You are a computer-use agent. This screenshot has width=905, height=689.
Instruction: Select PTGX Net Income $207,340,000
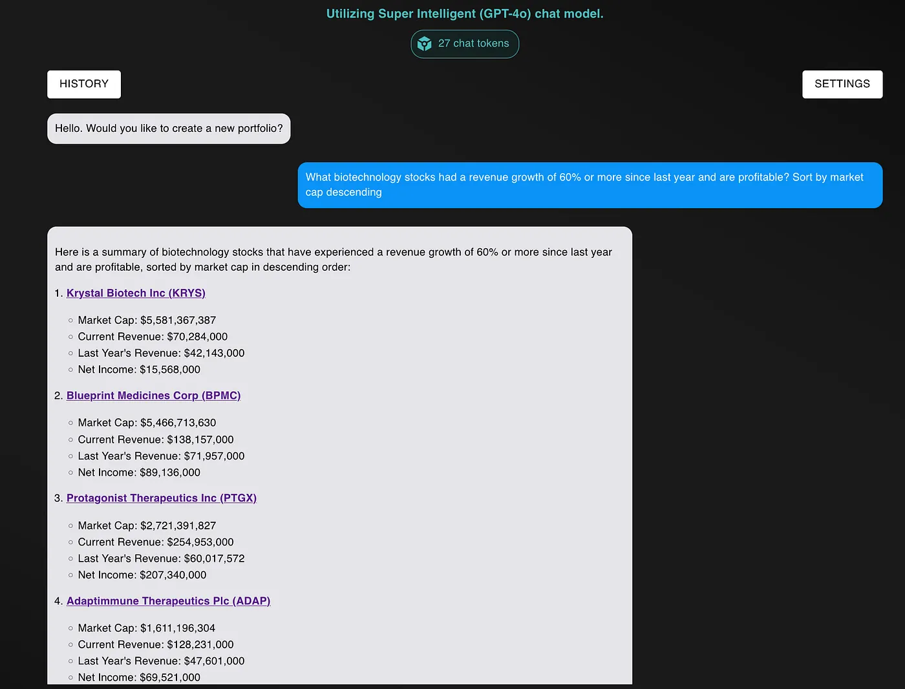tap(142, 575)
